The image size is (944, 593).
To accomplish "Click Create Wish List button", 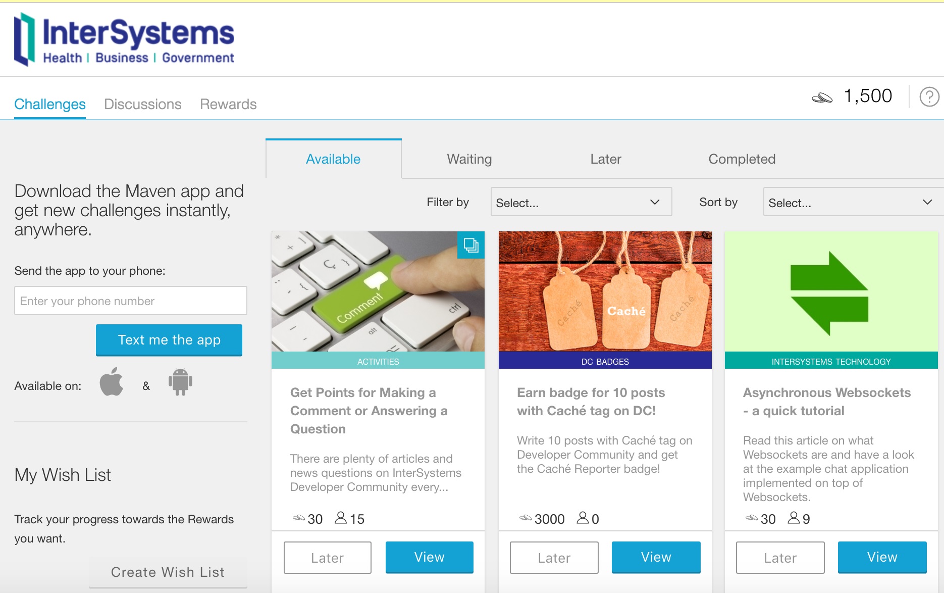I will (x=168, y=572).
